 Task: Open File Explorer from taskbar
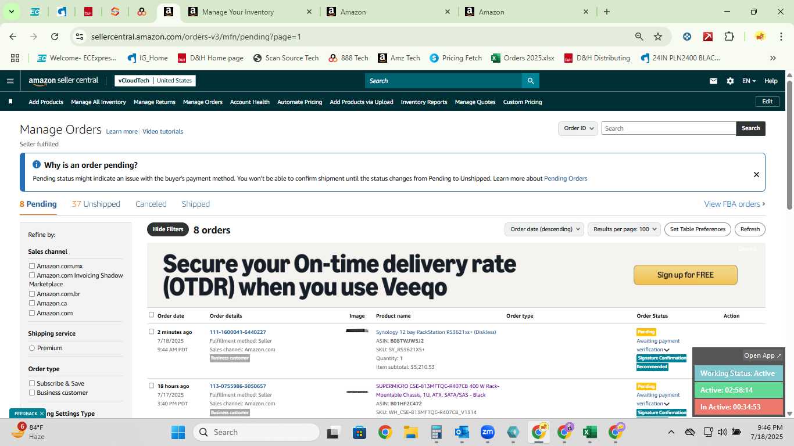411,432
